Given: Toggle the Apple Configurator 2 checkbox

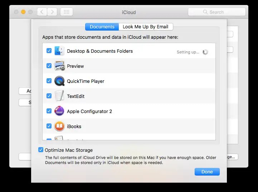Looking at the screenshot, I should 49,111.
